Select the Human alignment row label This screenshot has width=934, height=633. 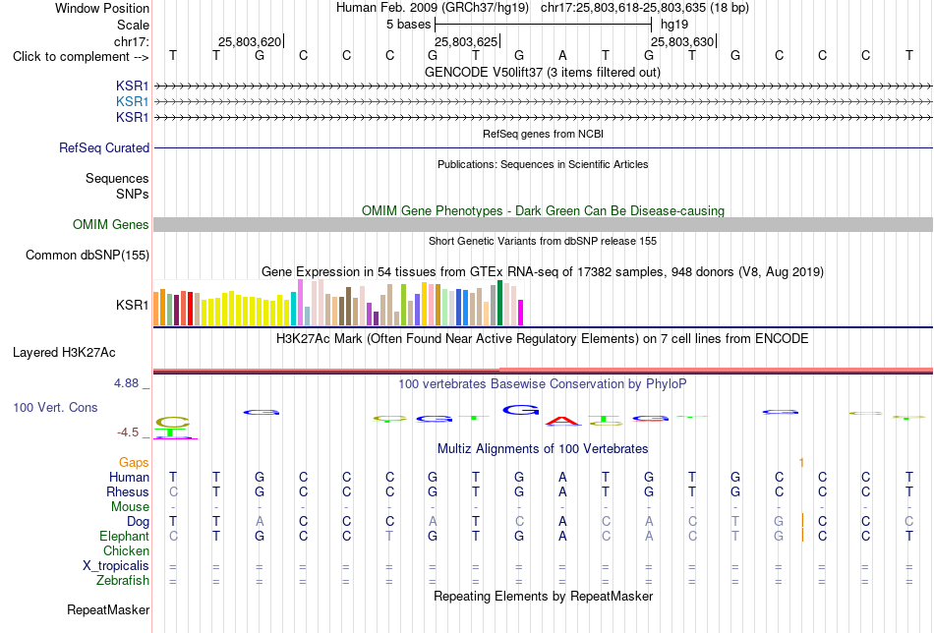(129, 477)
